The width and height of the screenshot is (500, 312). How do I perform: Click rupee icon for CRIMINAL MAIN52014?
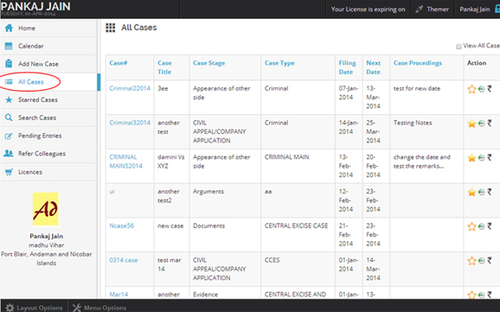click(490, 157)
